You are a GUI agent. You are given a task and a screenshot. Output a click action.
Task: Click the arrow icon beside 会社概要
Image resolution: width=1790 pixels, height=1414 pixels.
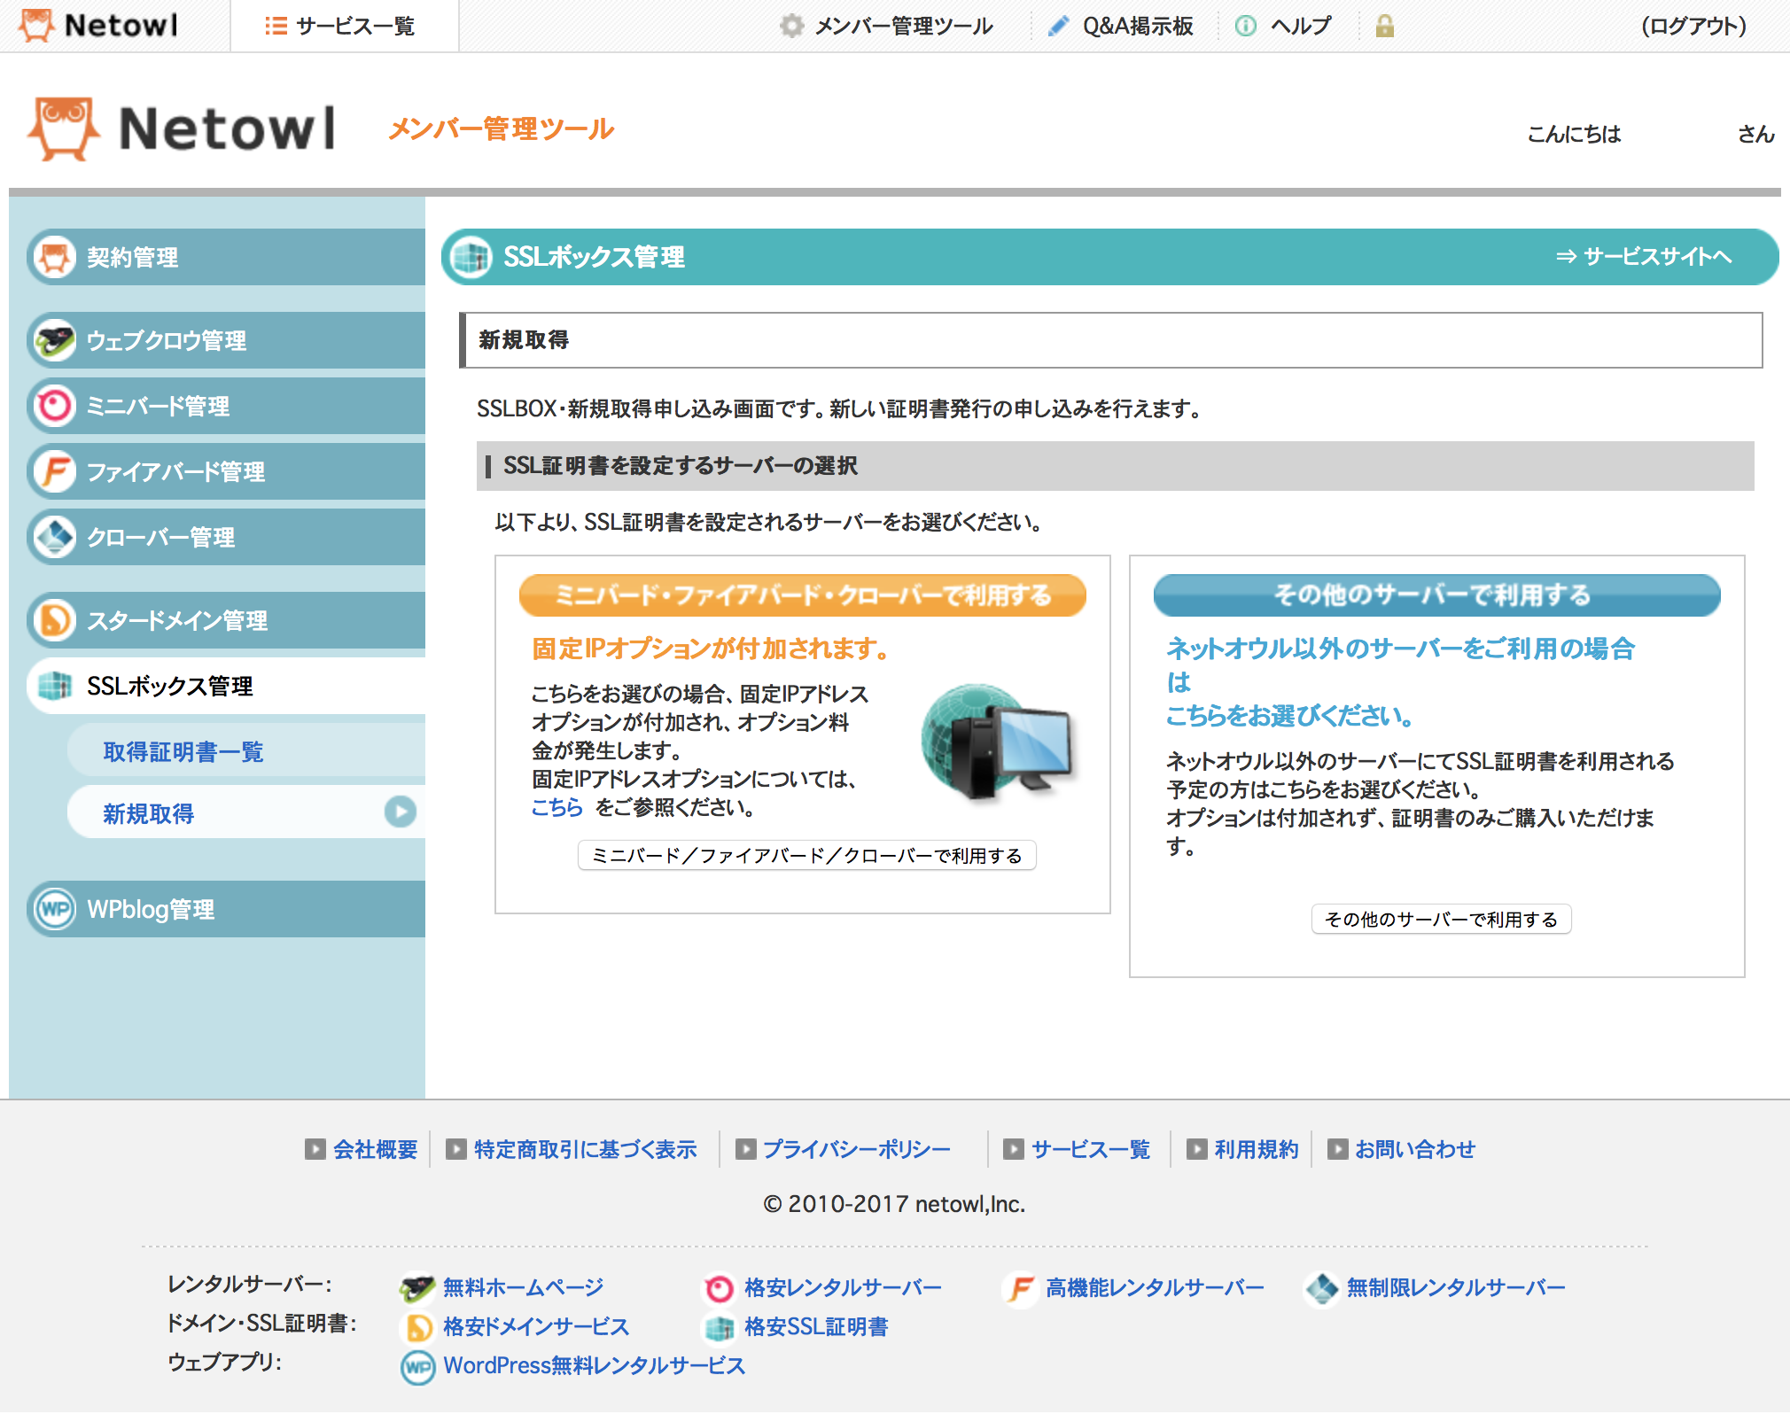[x=315, y=1149]
